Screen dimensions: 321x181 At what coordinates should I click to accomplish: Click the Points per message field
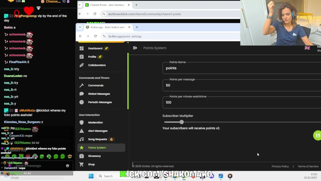[x=242, y=85]
